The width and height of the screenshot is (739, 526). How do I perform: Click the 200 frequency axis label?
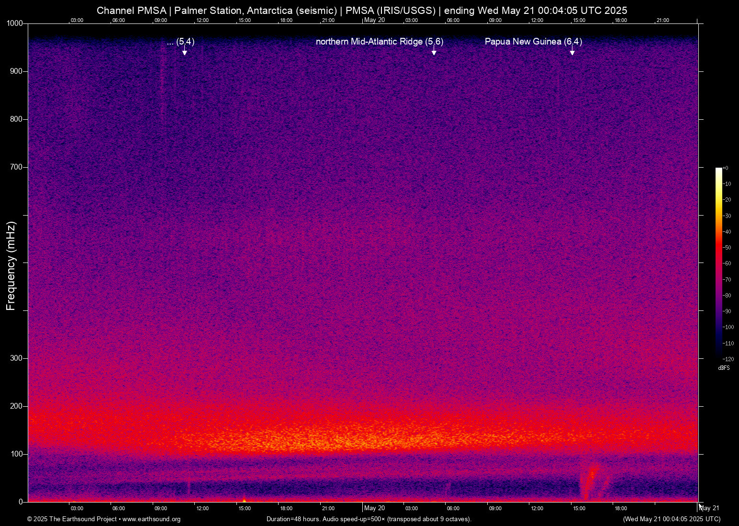17,406
